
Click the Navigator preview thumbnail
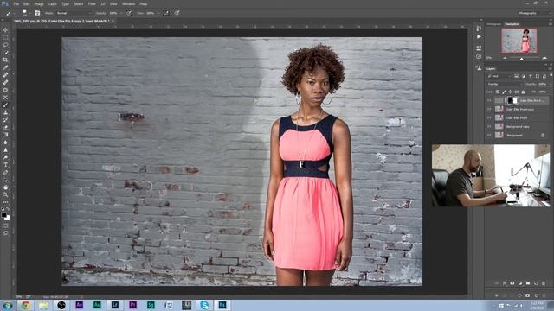click(519, 41)
